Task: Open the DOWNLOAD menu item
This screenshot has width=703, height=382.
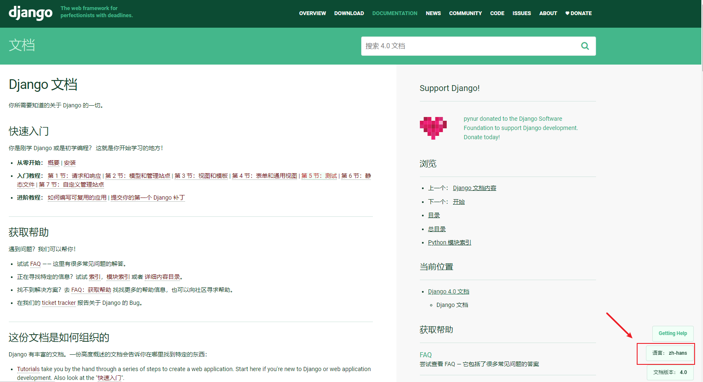Action: [349, 13]
